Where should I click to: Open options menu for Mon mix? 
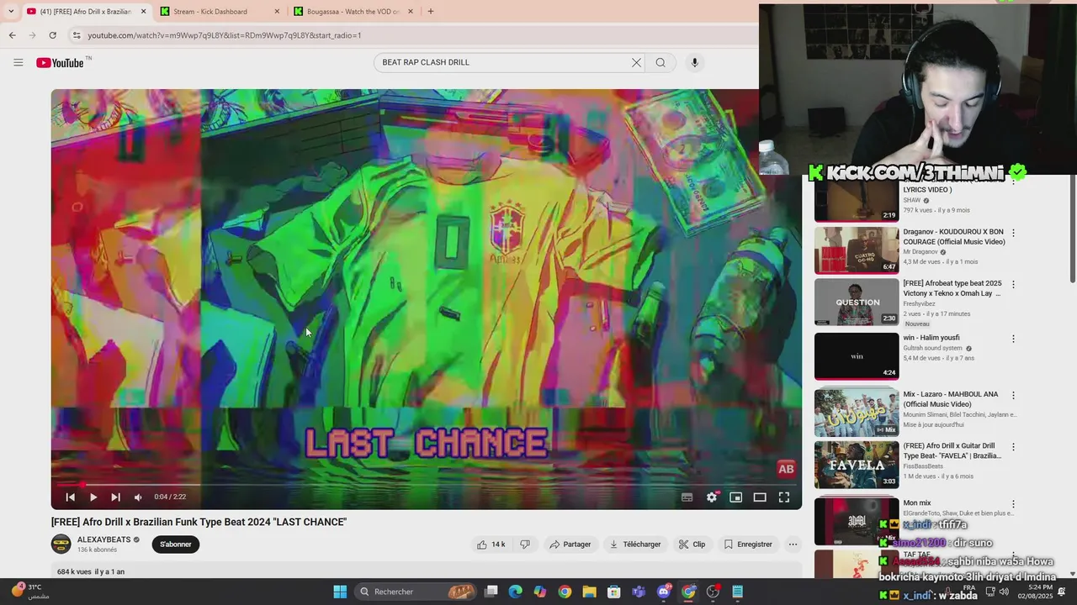point(1013,504)
